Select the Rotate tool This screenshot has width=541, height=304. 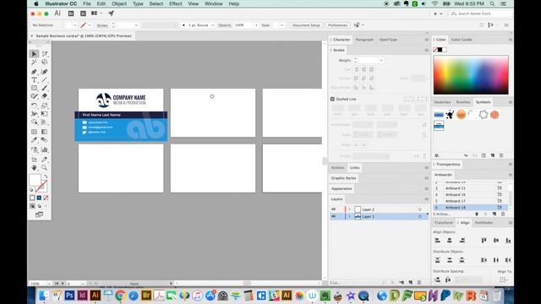34,106
